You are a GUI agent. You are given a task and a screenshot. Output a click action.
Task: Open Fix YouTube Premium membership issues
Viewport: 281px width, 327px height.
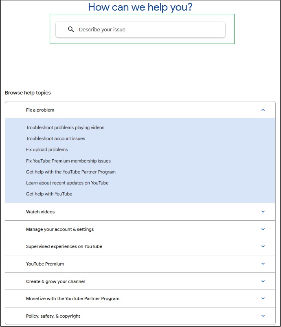coord(68,161)
